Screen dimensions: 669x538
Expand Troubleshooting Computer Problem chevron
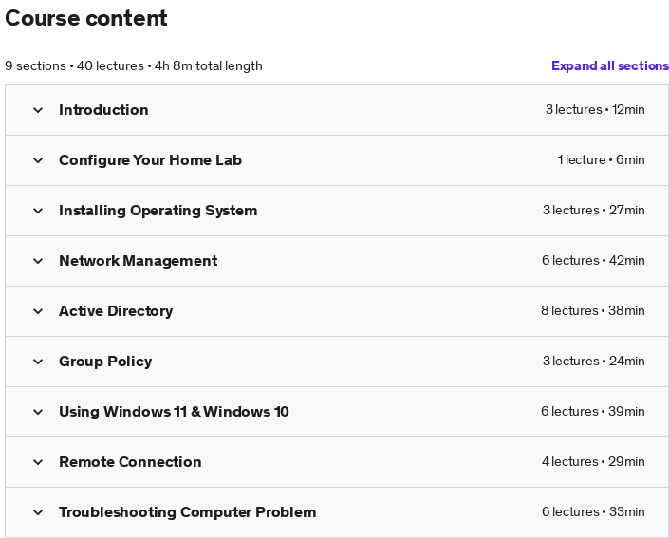[38, 512]
